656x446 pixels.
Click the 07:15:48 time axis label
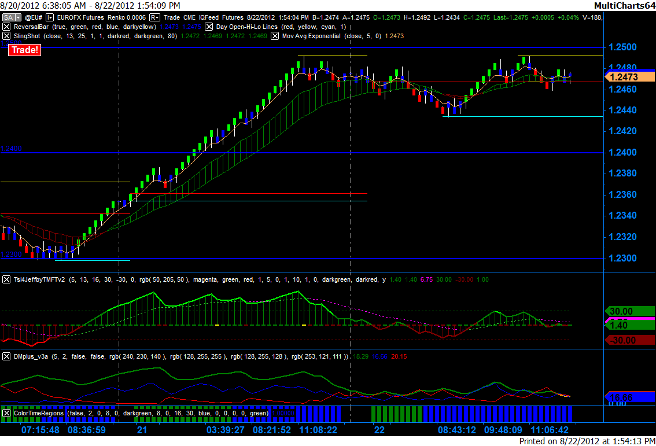(40, 430)
